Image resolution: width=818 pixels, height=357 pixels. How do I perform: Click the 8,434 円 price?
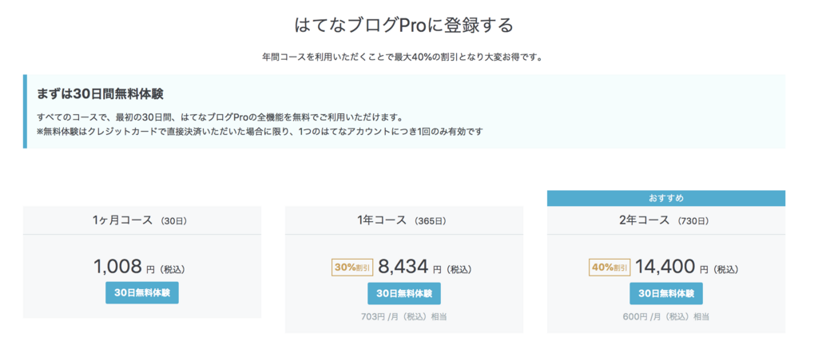[403, 267]
